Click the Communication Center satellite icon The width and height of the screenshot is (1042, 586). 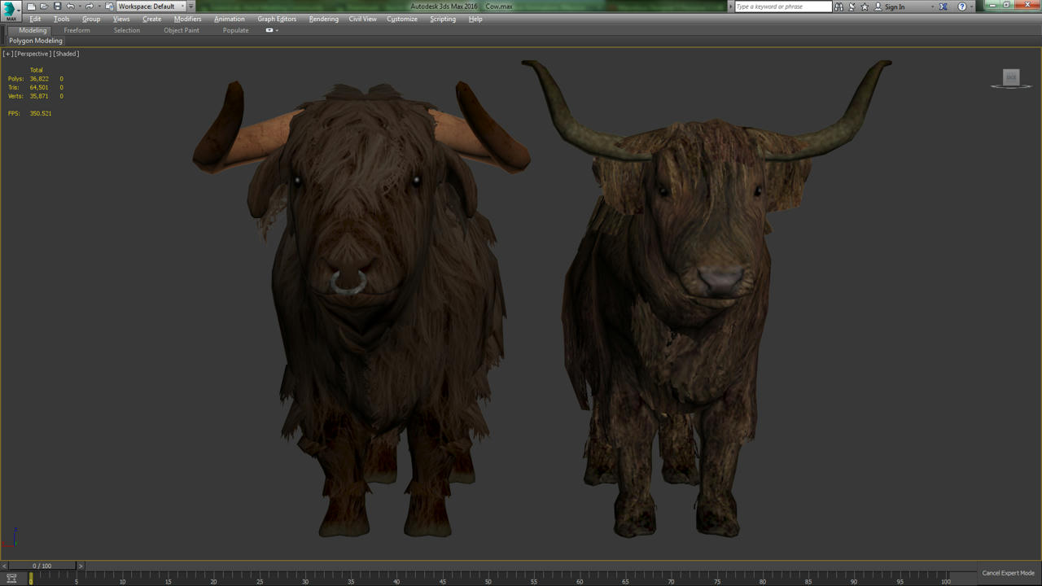coord(852,7)
